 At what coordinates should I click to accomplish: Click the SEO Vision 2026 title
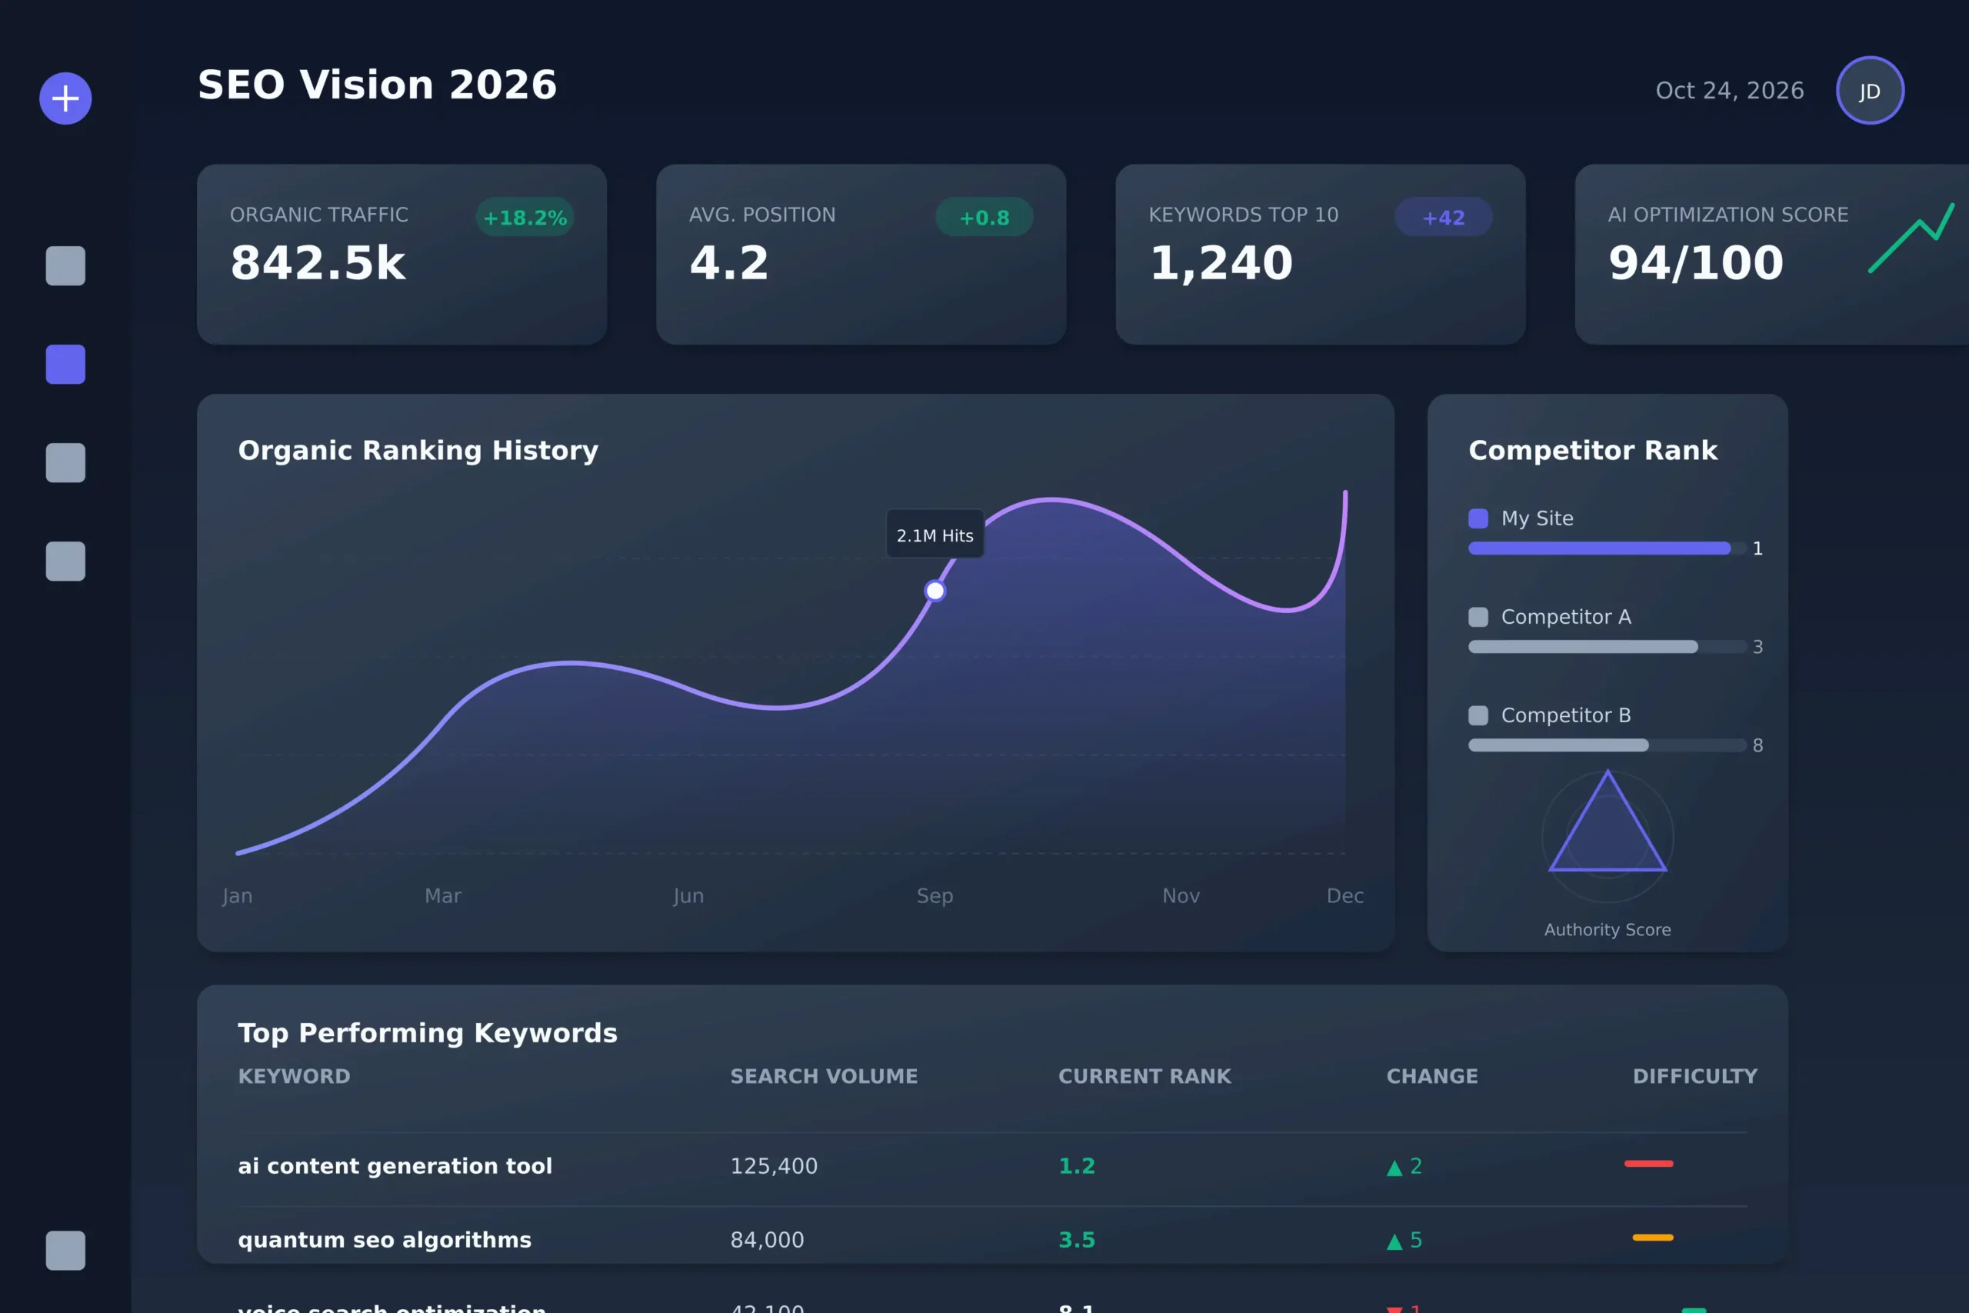tap(377, 85)
